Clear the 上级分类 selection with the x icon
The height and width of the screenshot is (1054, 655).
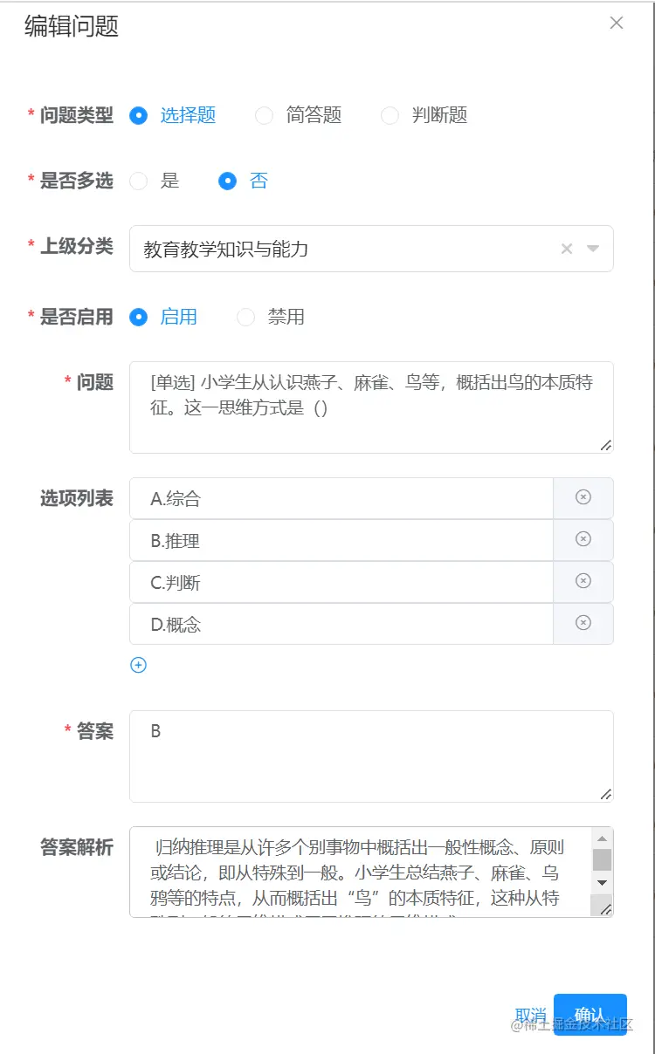(x=566, y=249)
